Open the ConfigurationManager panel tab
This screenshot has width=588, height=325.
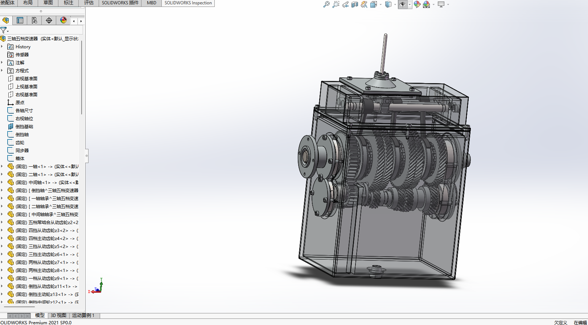pyautogui.click(x=34, y=21)
